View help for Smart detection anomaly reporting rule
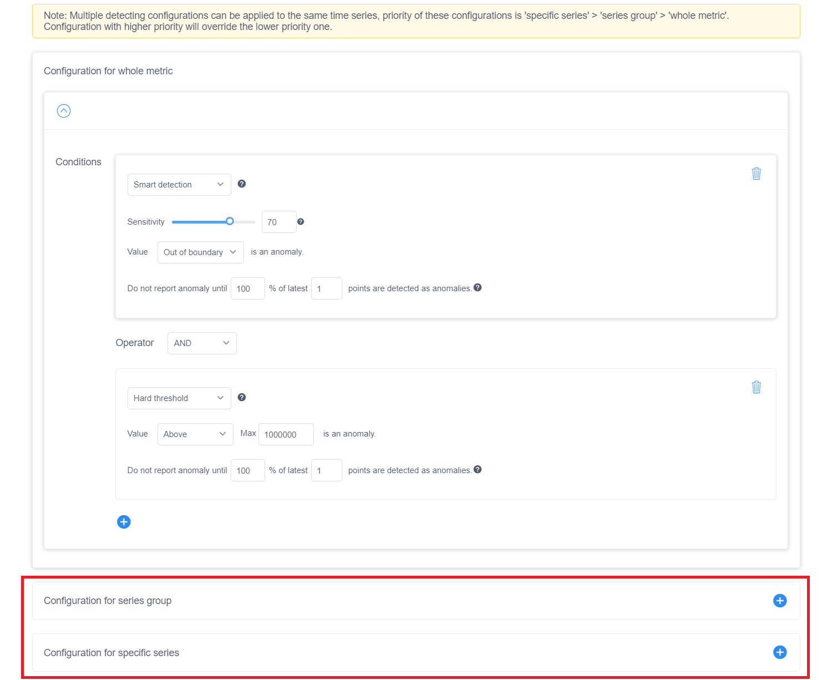 click(478, 288)
